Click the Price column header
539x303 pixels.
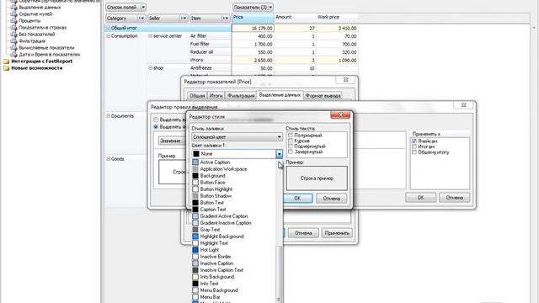(253, 19)
